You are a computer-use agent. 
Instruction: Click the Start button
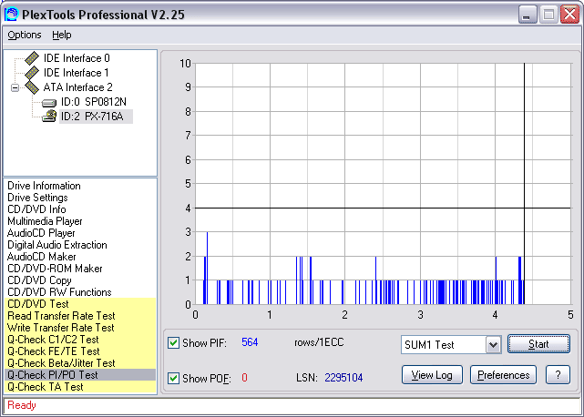click(538, 344)
